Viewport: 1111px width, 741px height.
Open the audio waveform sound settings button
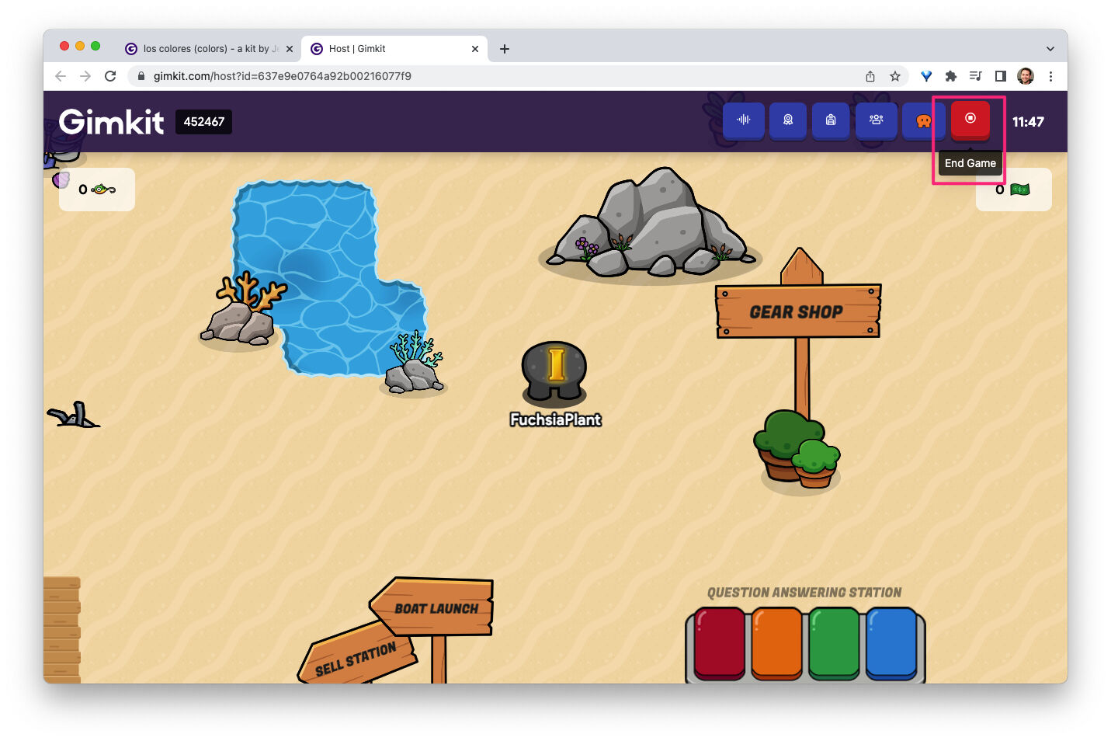coord(743,120)
